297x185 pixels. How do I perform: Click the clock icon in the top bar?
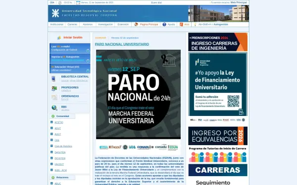pyautogui.click(x=60, y=2)
